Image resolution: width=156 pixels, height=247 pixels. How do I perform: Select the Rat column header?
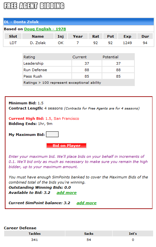click(96, 36)
